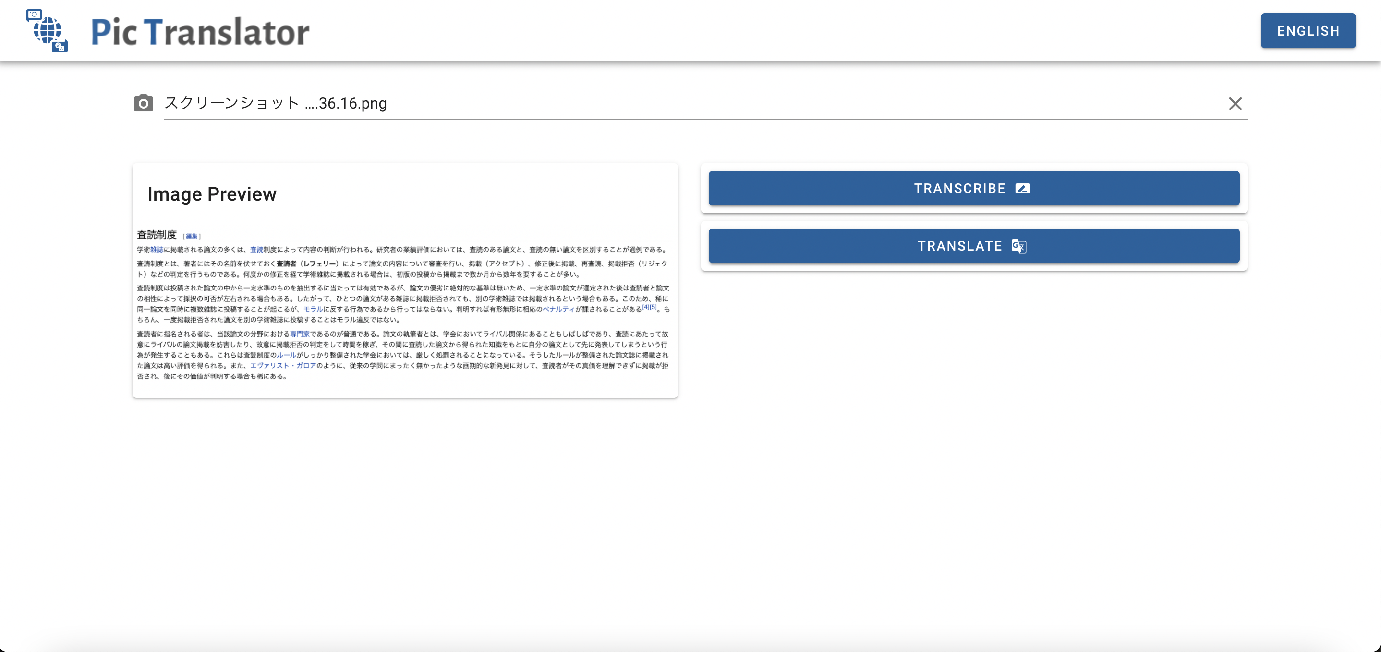Click the blue 編集 link in preview
1381x652 pixels.
tap(192, 236)
